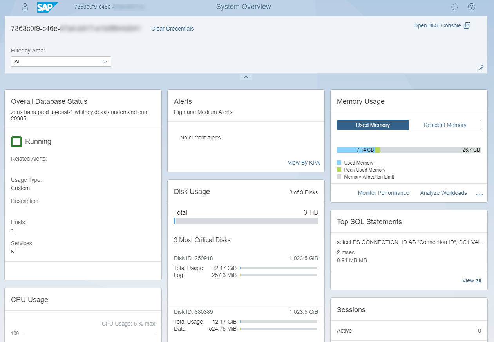The image size is (494, 342).
Task: Open the Top SQL Statements card title
Action: click(369, 222)
